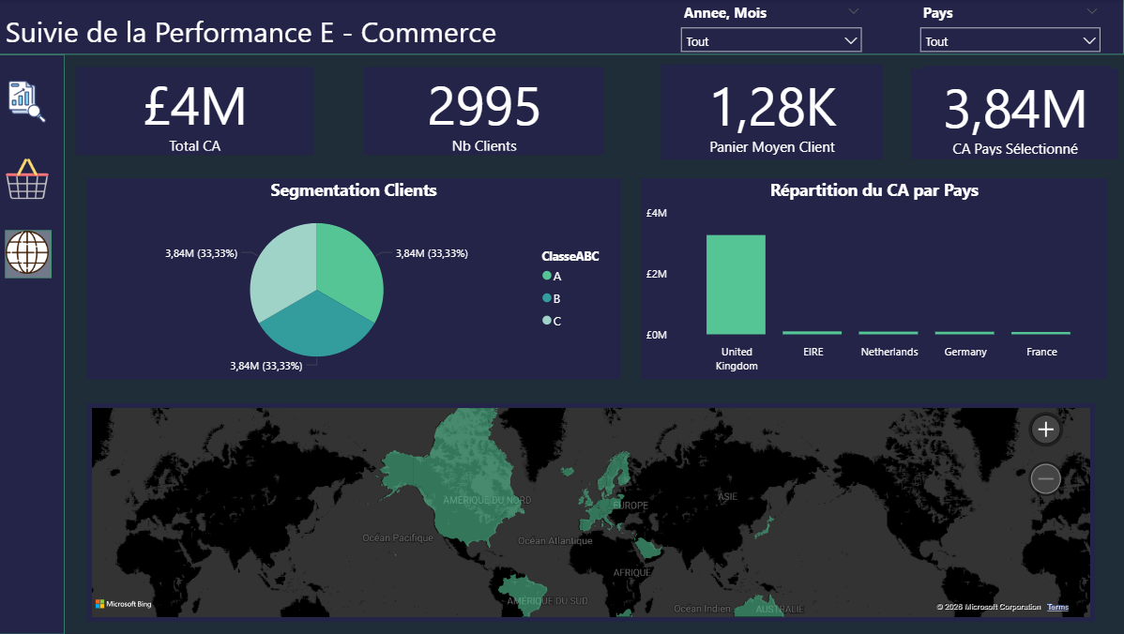Open the report analysis page icon
This screenshot has width=1124, height=634.
[26, 101]
